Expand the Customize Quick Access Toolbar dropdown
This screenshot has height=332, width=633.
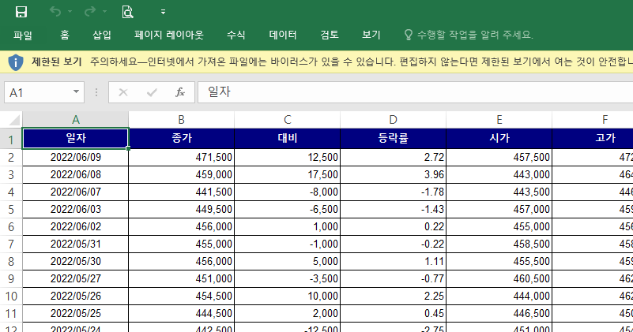(x=163, y=12)
